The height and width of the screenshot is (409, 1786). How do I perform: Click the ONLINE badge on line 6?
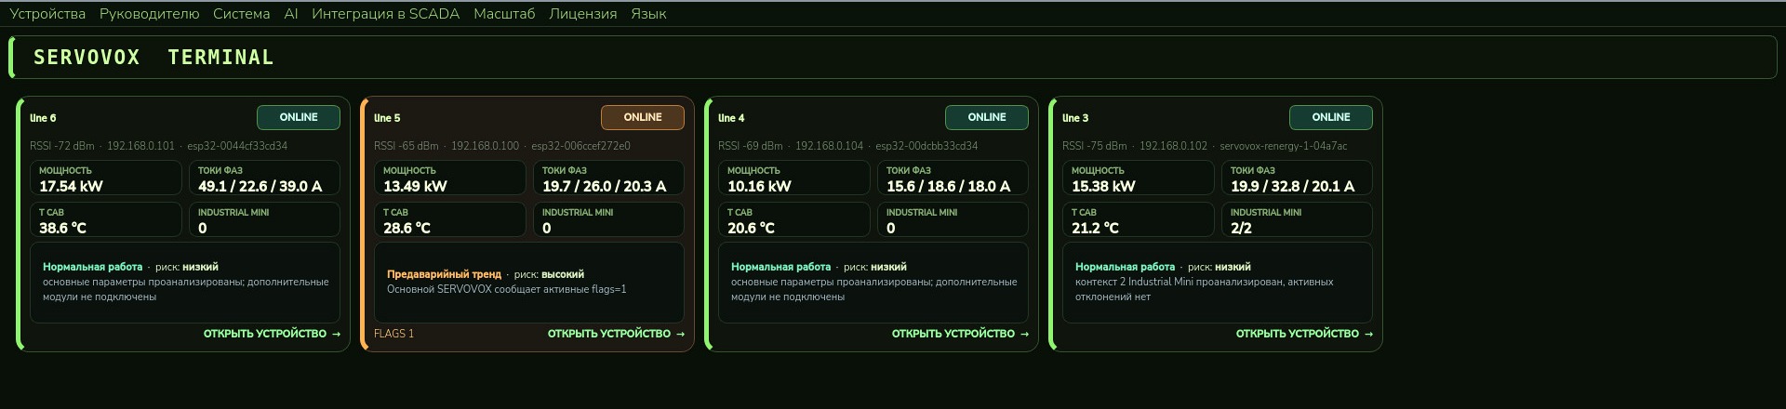[x=299, y=117]
